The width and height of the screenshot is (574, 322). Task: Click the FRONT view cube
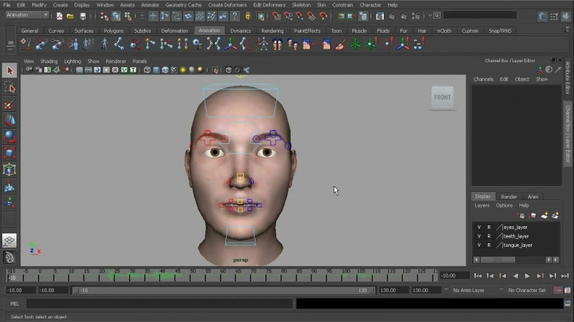[x=442, y=97]
